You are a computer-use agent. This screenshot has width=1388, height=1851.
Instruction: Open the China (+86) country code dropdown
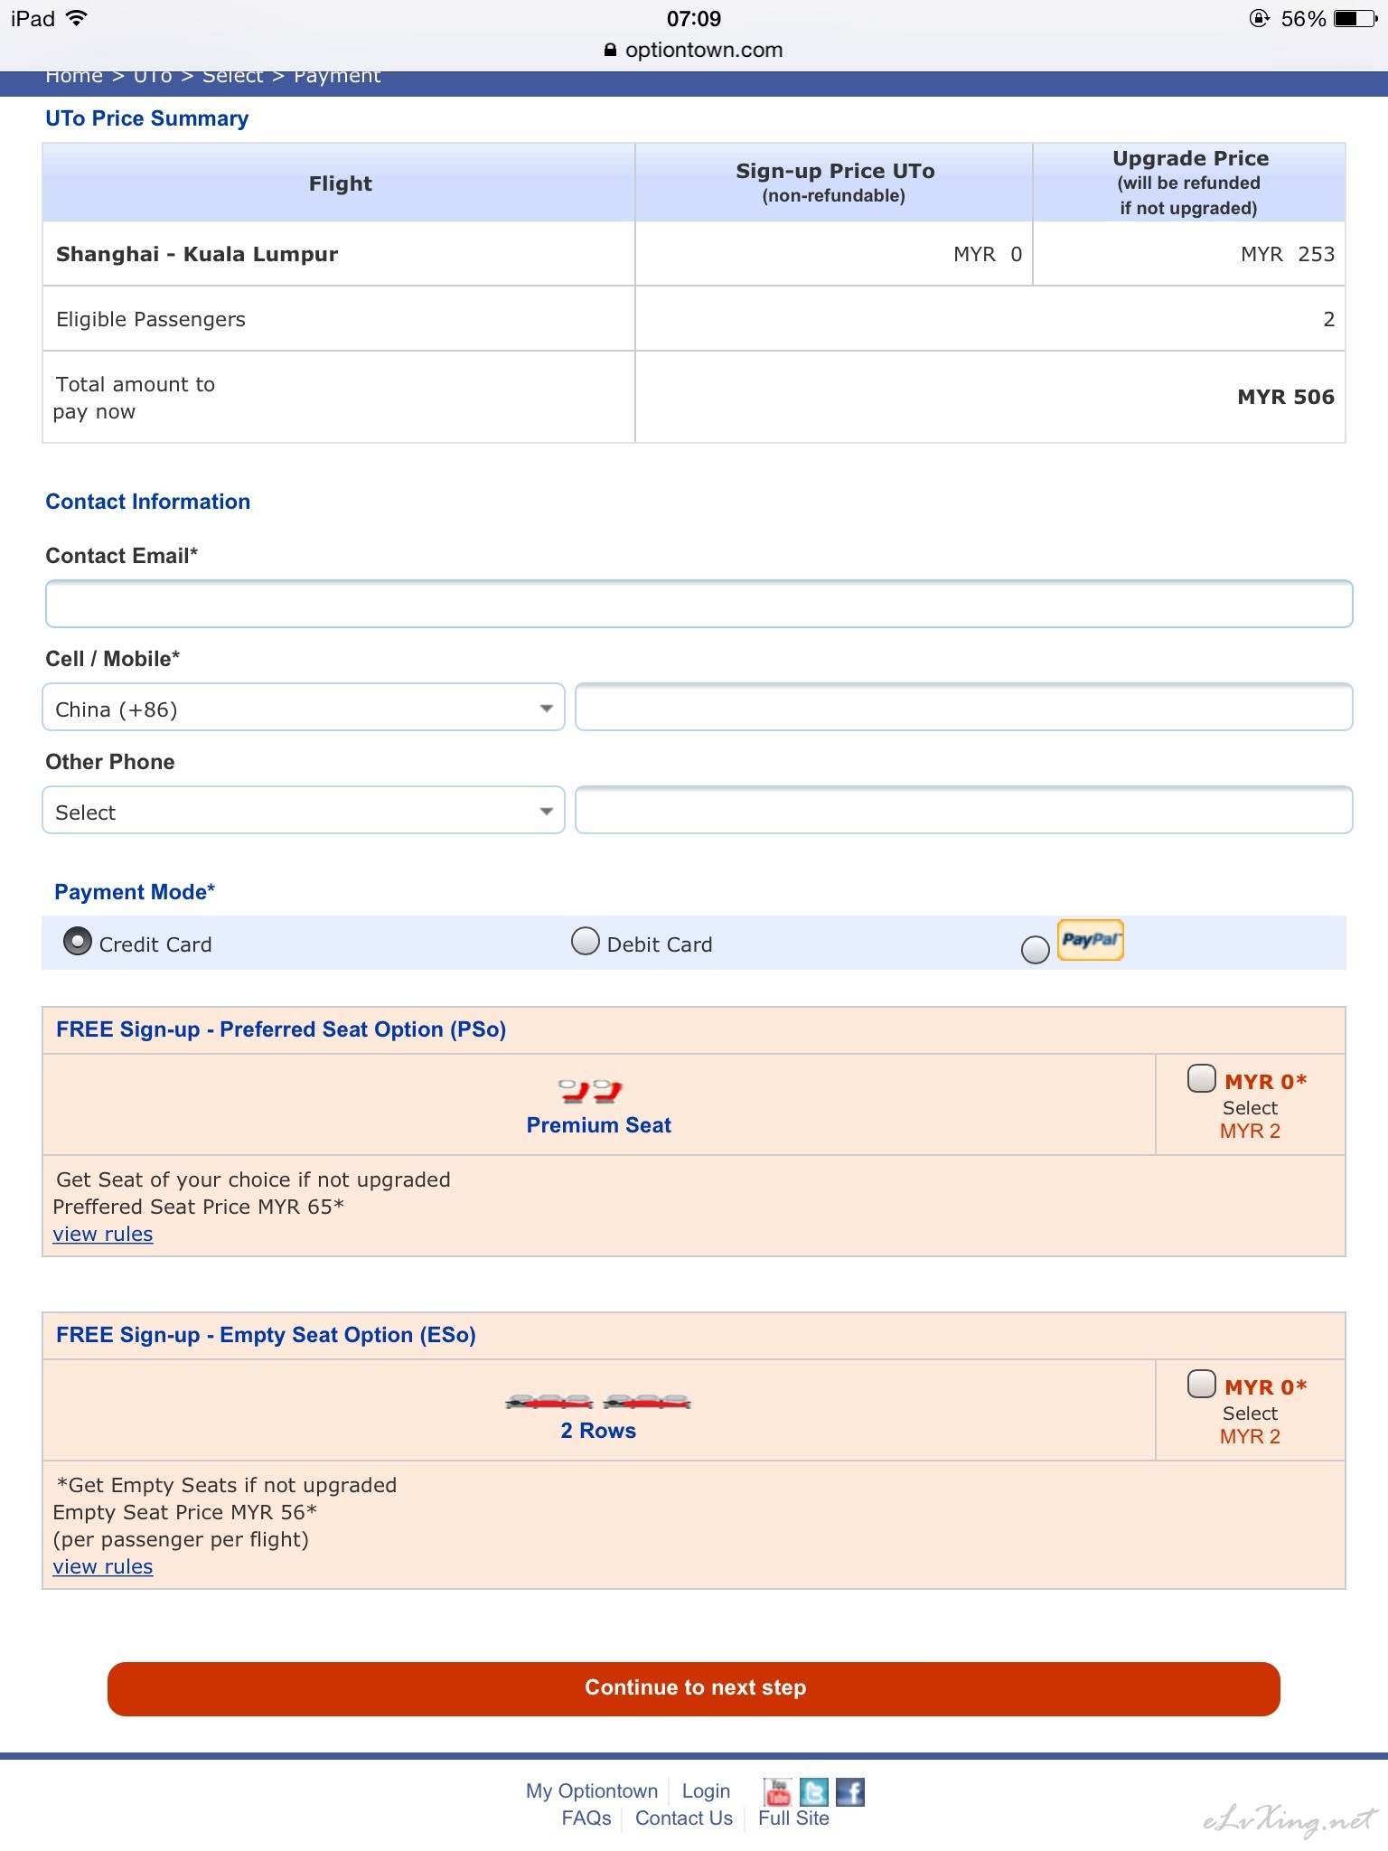tap(304, 708)
